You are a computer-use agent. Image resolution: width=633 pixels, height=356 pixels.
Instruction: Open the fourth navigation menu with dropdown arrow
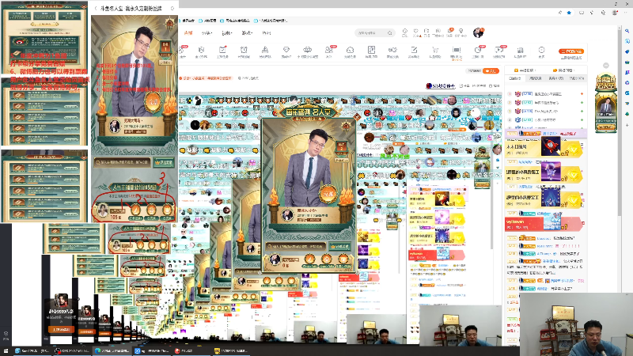tap(247, 32)
